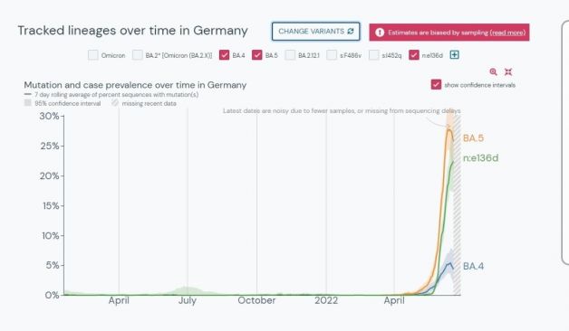Viewport: 569px width, 331px height.
Task: Uncheck the BA.4 lineage checkbox
Action: click(x=225, y=55)
